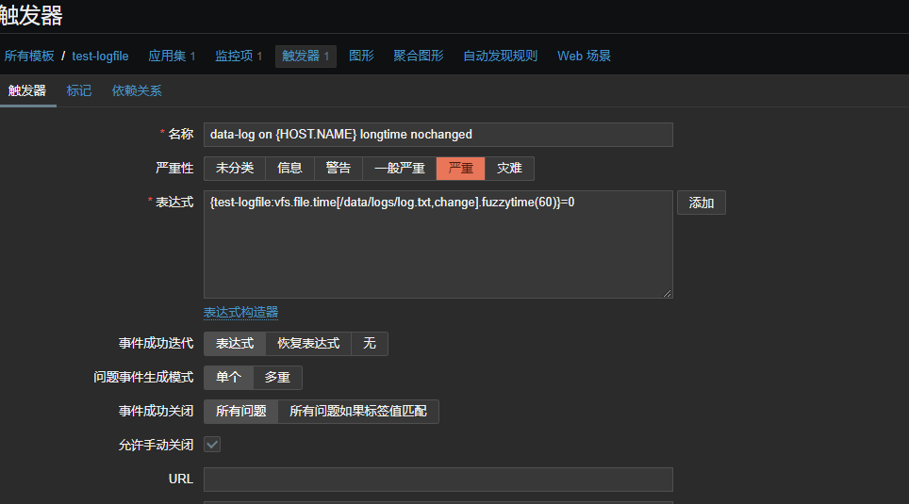Choose 表达式 for 事件成功迭代
909x504 pixels.
pyautogui.click(x=235, y=344)
